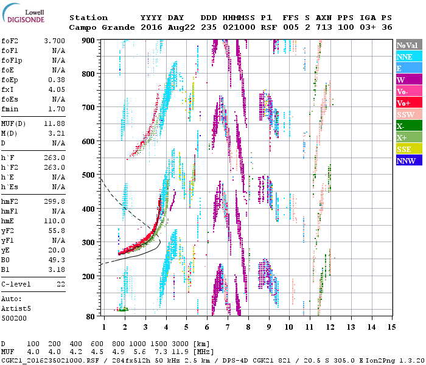
Task: Click the C-level value 22
Action: pyautogui.click(x=61, y=284)
